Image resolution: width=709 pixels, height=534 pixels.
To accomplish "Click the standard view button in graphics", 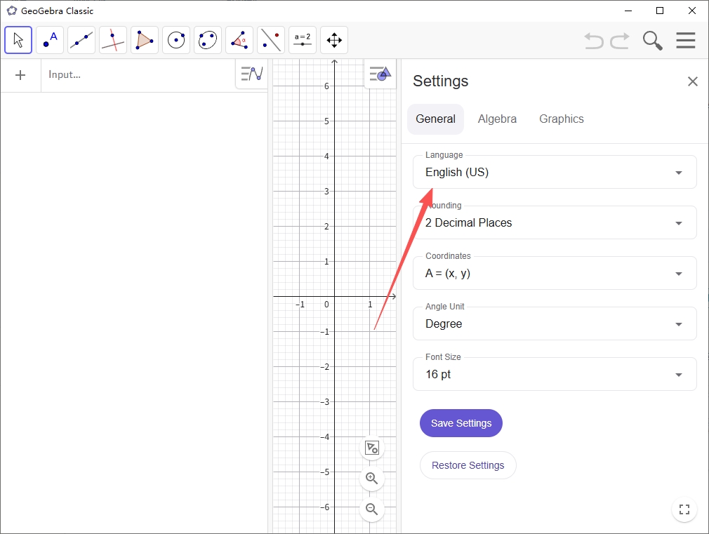I will pyautogui.click(x=371, y=448).
